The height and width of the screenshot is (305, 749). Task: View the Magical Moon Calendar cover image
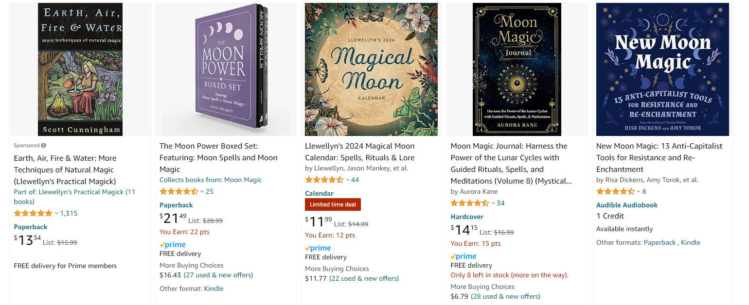371,69
